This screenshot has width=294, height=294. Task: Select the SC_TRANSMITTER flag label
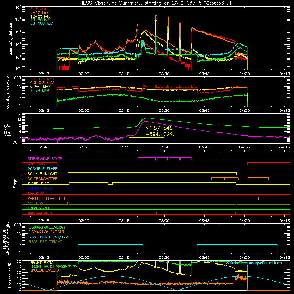click(x=43, y=179)
